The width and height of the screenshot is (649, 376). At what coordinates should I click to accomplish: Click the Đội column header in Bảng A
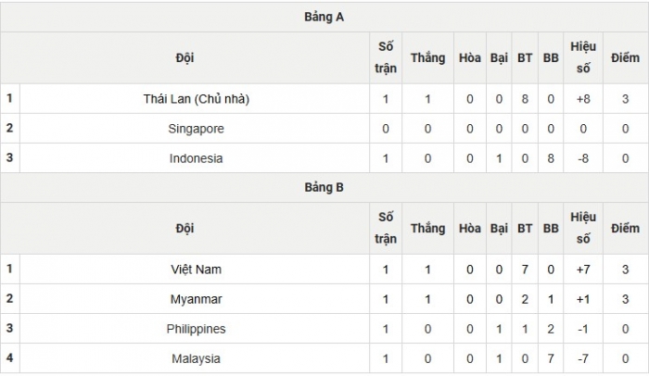pos(185,57)
